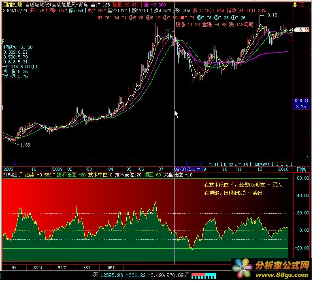Image resolution: width=313 pixels, height=281 pixels.
Task: Click the K:32 indicator value
Action: (x=228, y=165)
